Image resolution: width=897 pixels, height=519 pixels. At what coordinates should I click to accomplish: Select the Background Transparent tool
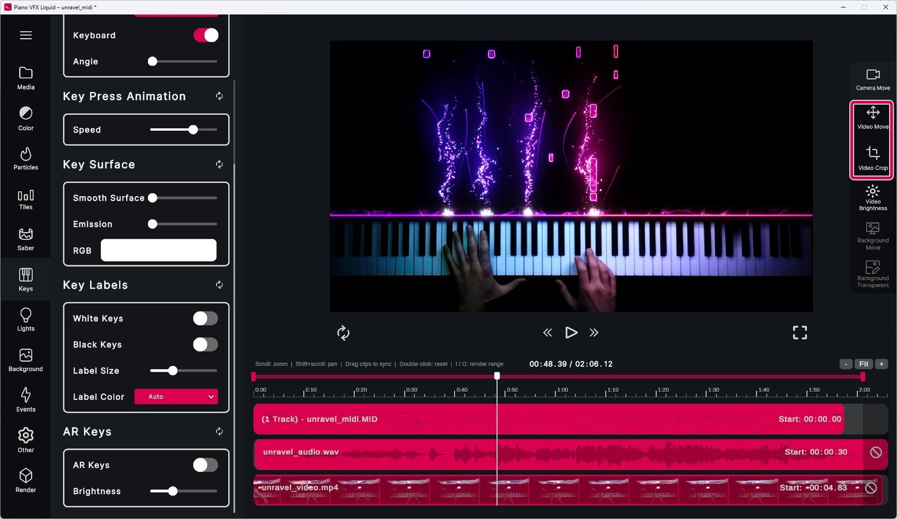[873, 274]
